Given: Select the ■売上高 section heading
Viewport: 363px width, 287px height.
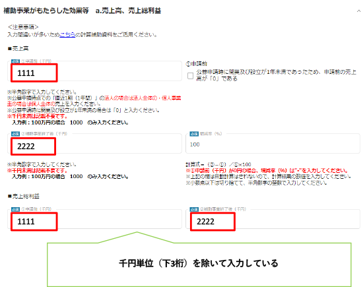Looking at the screenshot, I should point(18,49).
